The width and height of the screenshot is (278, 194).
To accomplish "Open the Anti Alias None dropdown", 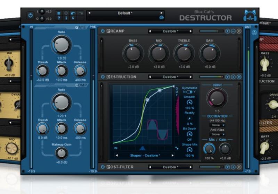I will (x=217, y=134).
